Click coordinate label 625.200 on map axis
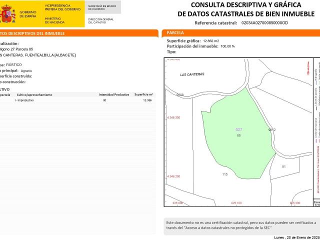 tap(295, 203)
